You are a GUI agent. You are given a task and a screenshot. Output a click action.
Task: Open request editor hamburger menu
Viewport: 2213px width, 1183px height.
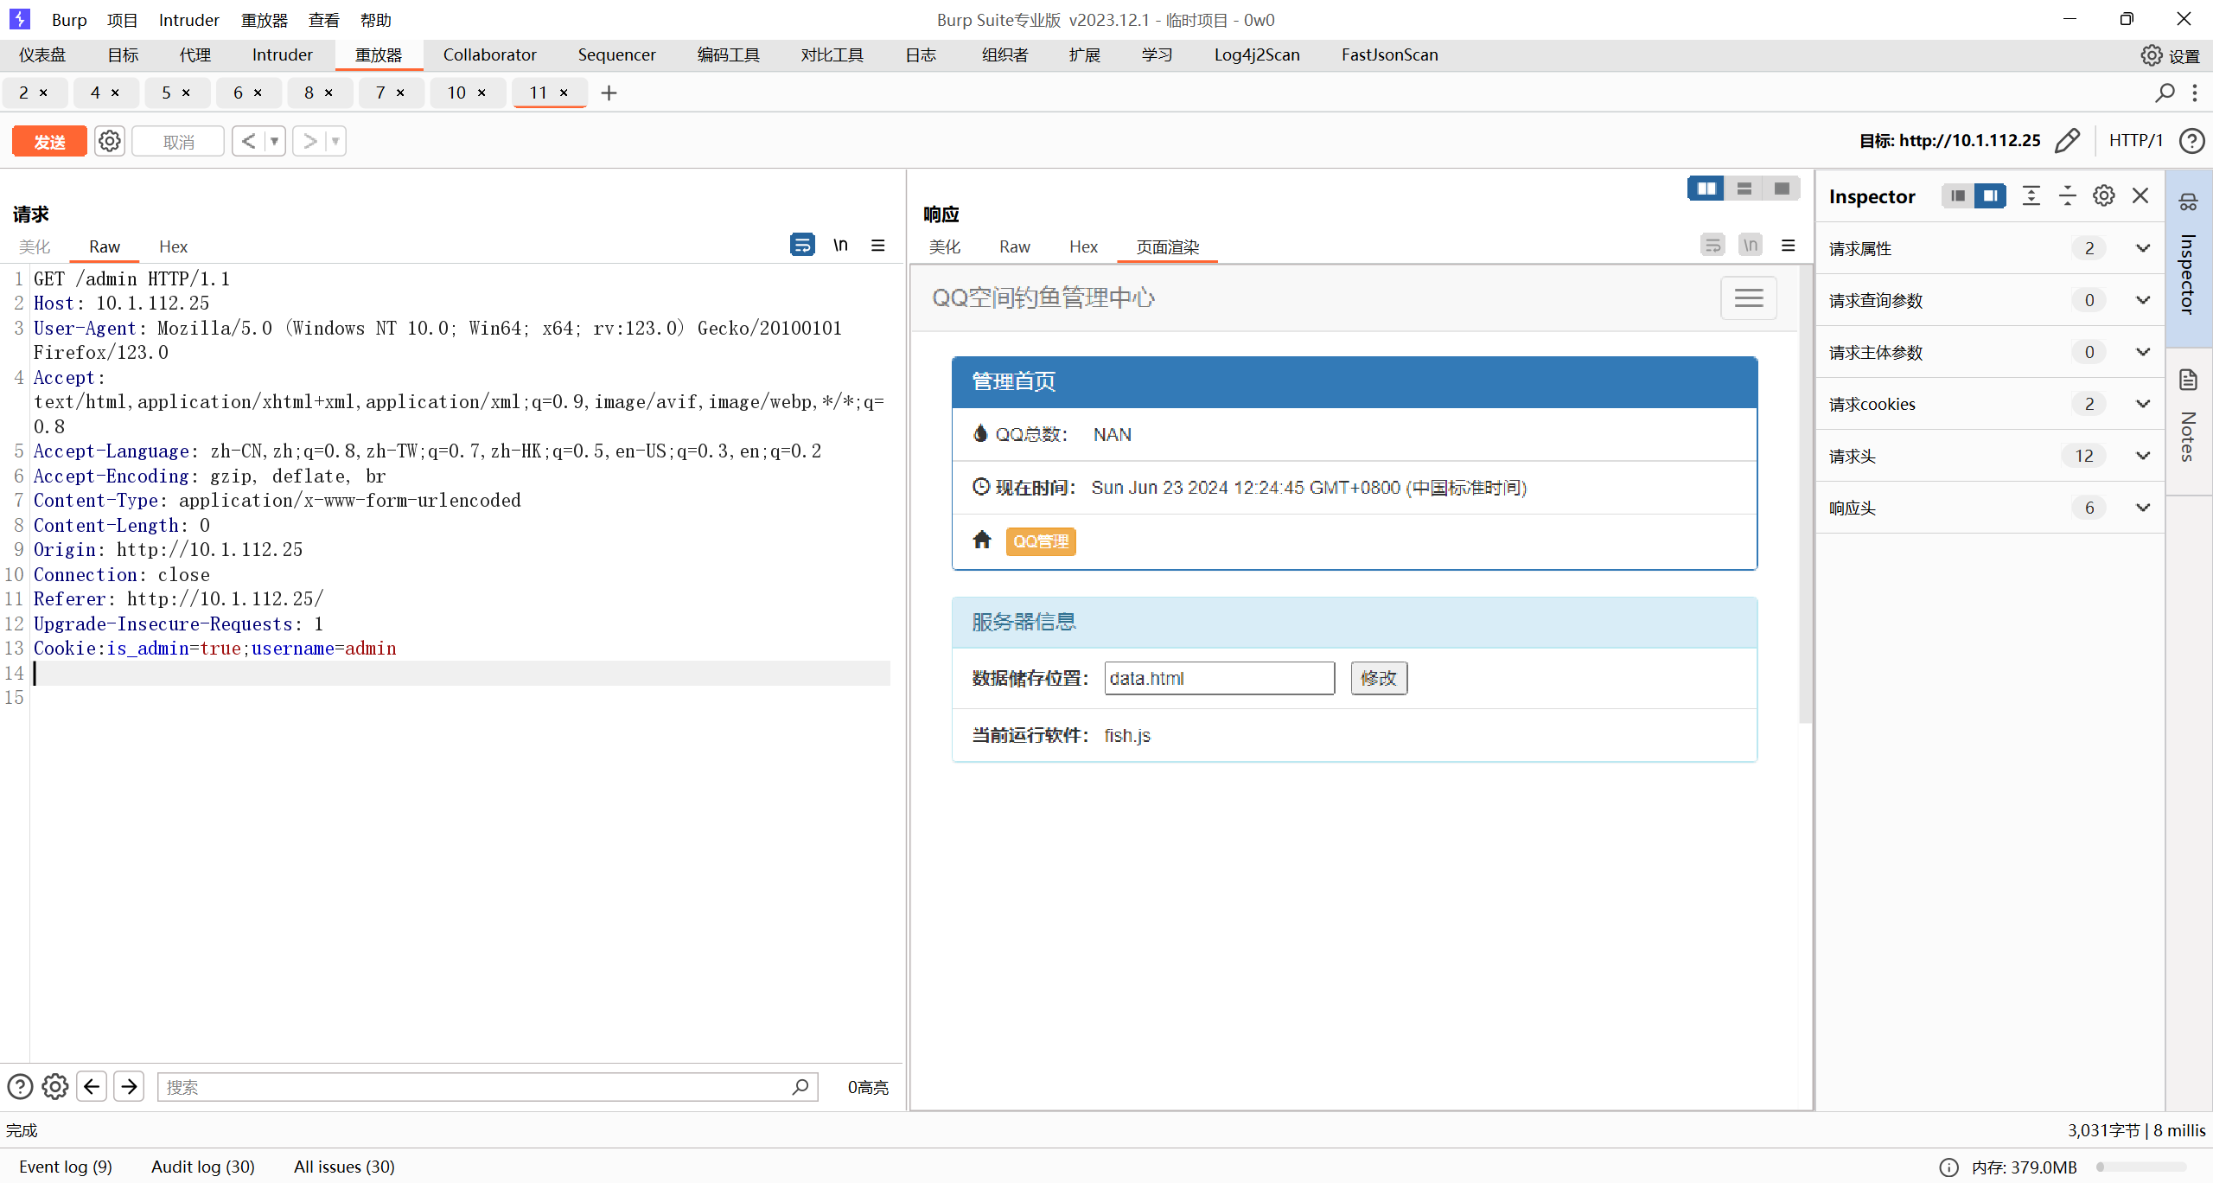tap(878, 245)
